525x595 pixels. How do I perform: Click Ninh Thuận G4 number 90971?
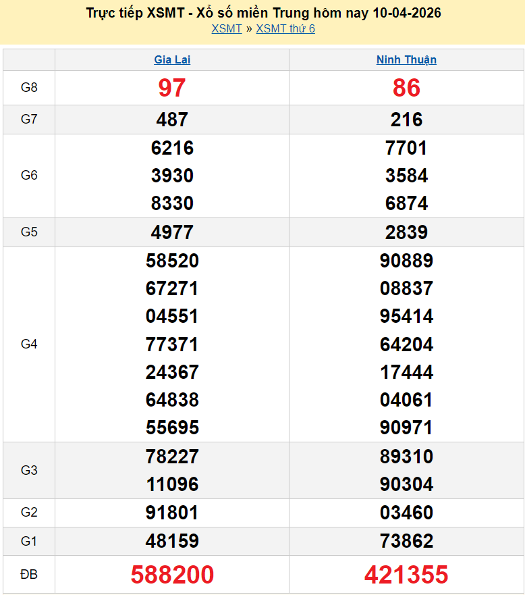[406, 428]
